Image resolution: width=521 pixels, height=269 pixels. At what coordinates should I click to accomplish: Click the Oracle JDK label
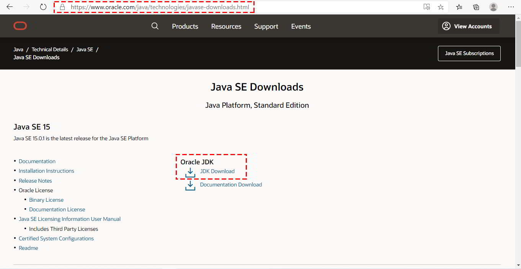[197, 162]
